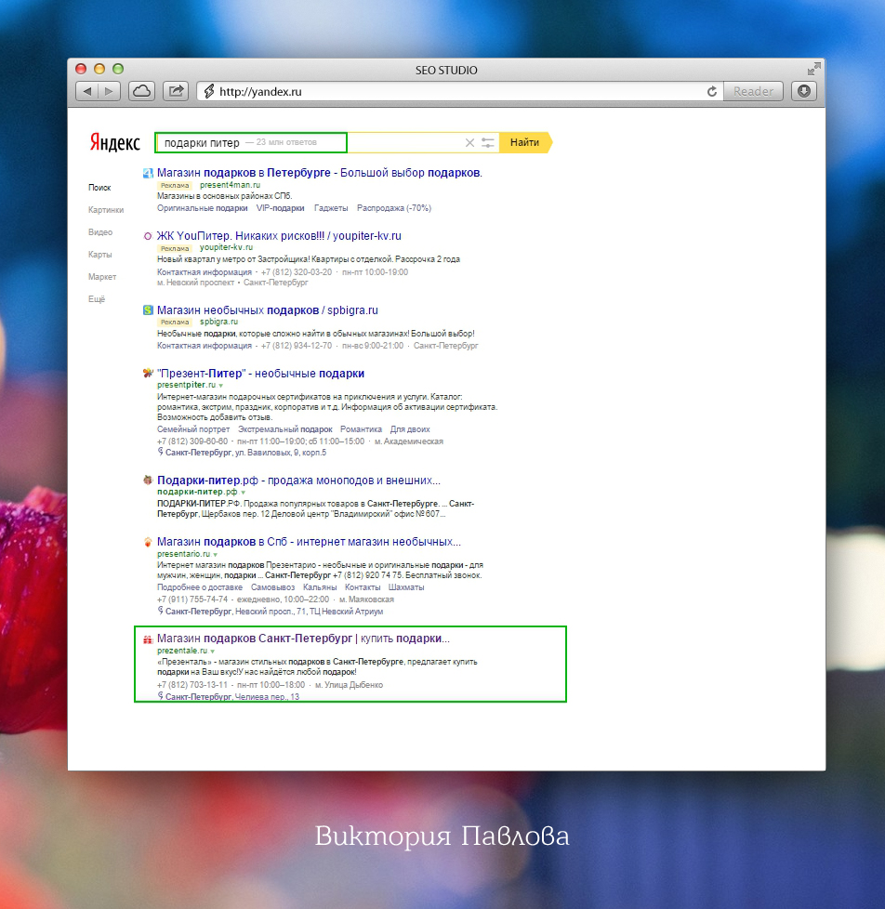Click the Для двоих sitelink
This screenshot has height=909, width=885.
tap(410, 429)
